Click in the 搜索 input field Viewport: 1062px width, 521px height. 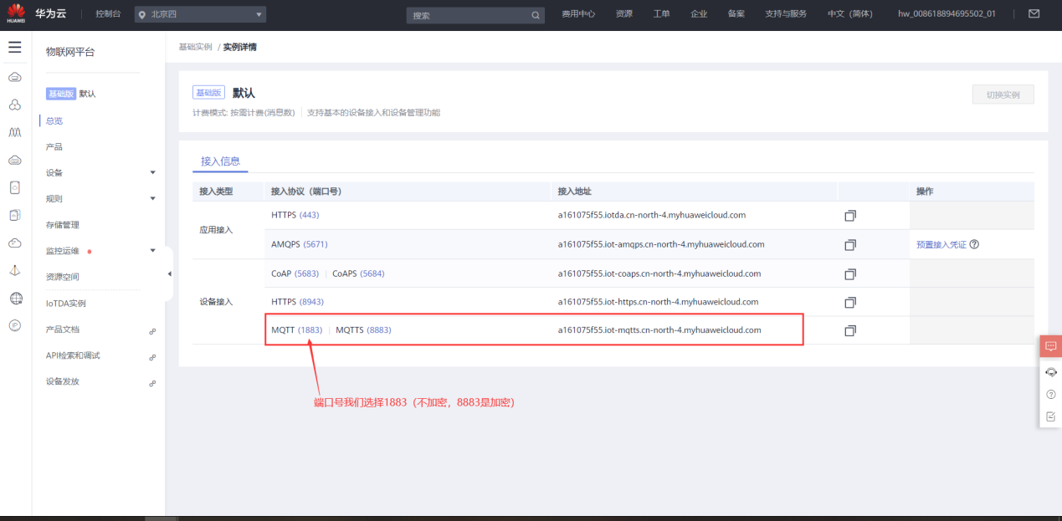(469, 15)
